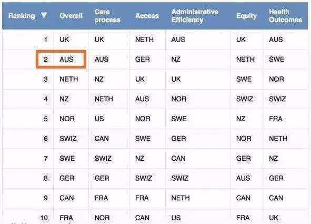311x224 pixels.
Task: Sort by the Ranking column header
Action: [x=22, y=16]
